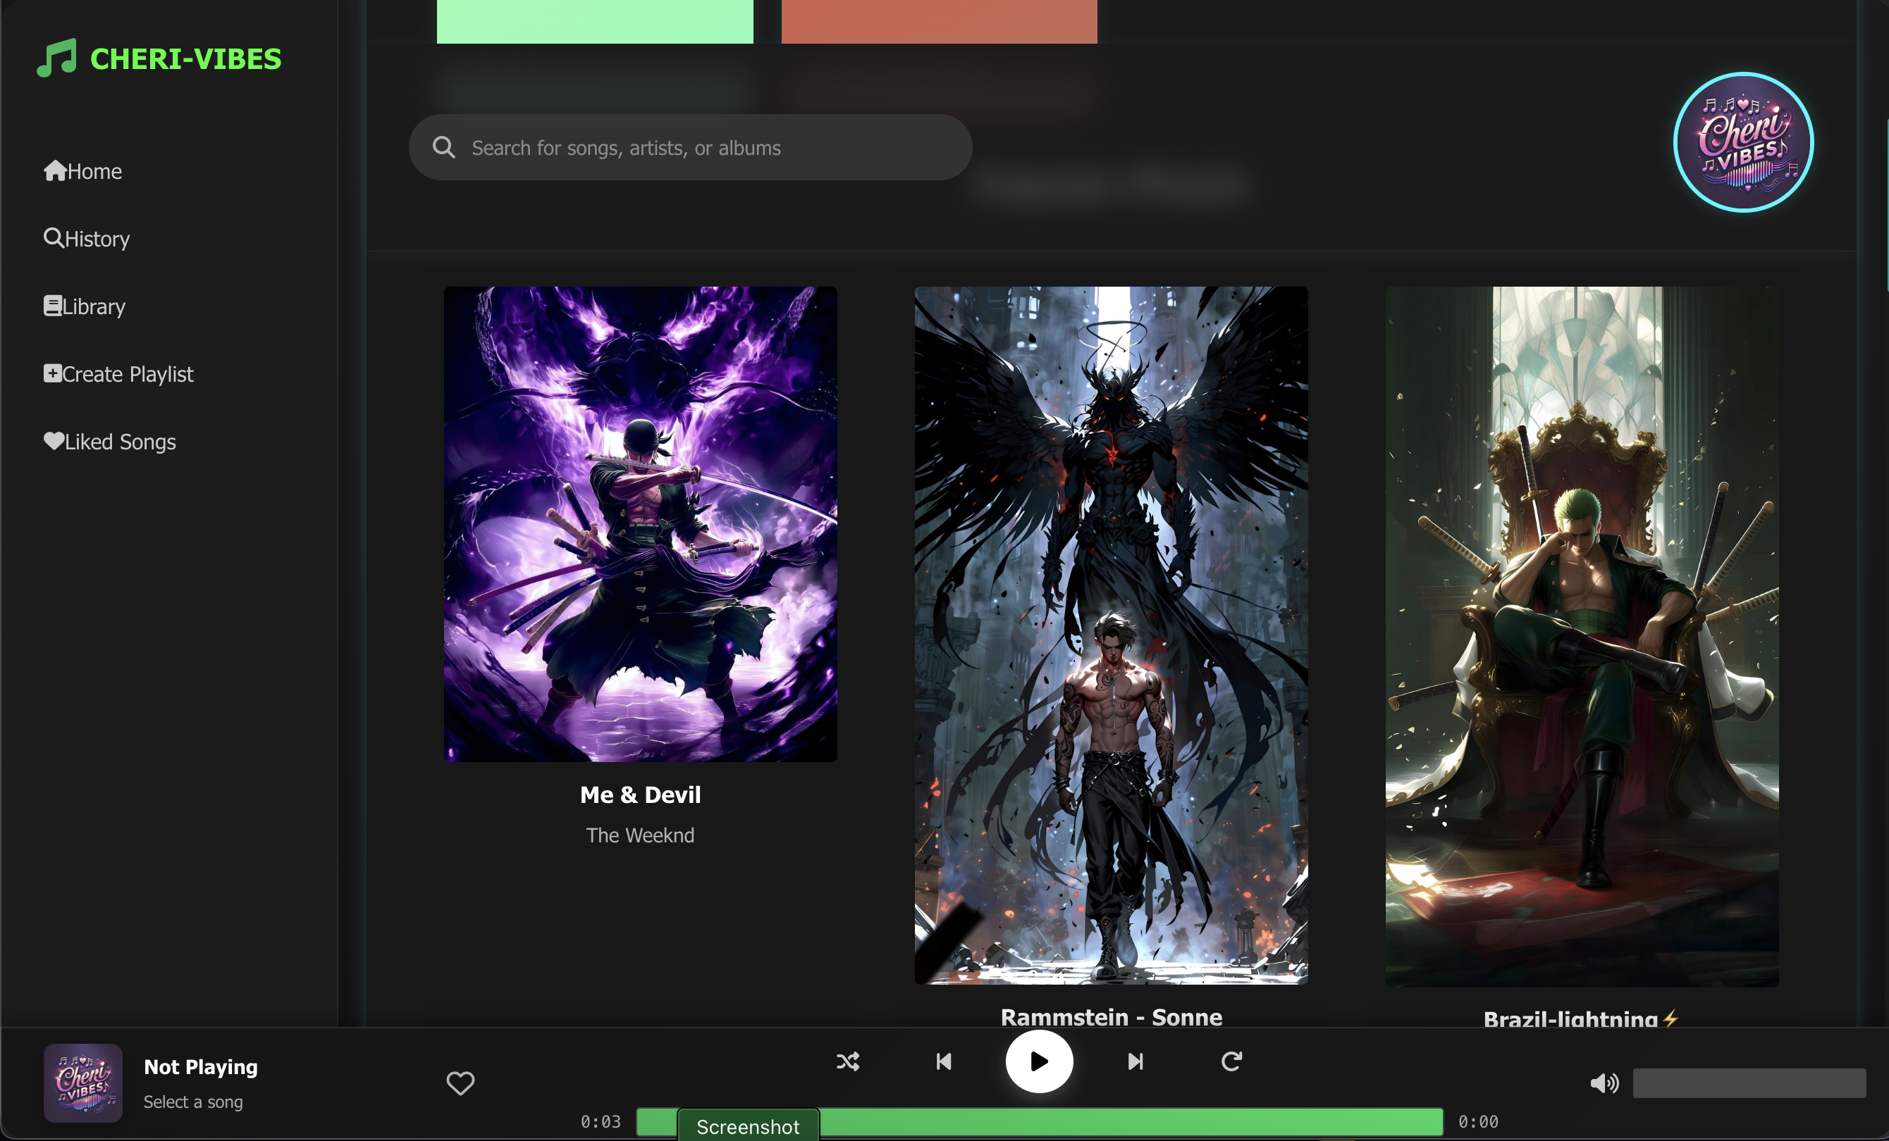
Task: Skip to the next track
Action: click(1136, 1061)
